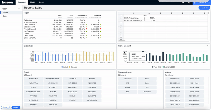Viewport: 211px width, 110px height.
Task: Check Select all under Therapeutic area
Action: click(x=119, y=75)
